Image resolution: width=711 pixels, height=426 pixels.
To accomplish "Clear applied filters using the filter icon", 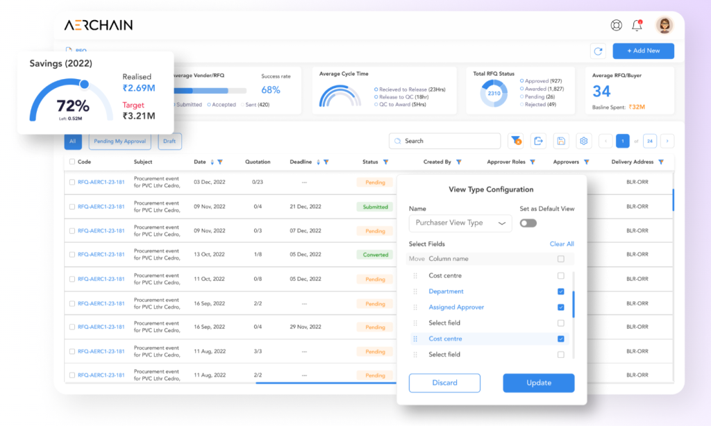I will (516, 141).
